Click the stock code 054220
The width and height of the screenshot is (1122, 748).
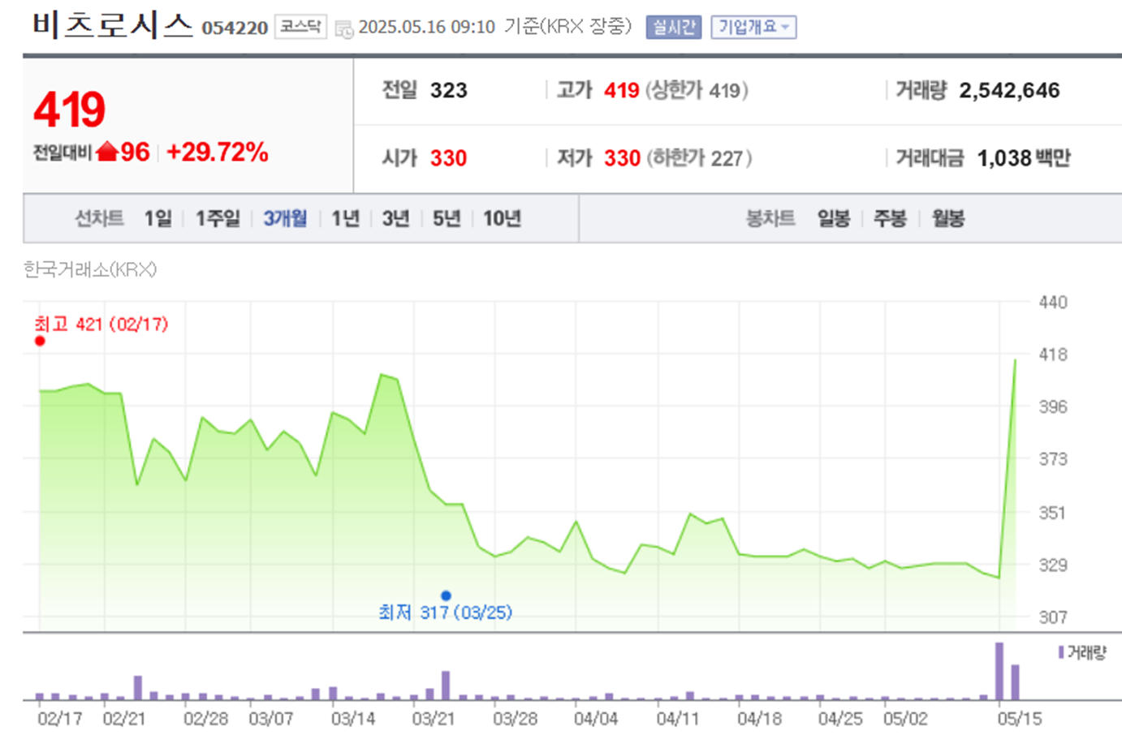click(x=235, y=28)
